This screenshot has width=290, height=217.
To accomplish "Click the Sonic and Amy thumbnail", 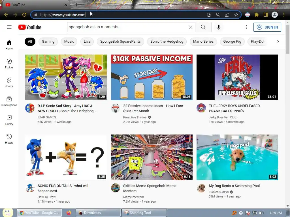I will pyautogui.click(x=66, y=77).
